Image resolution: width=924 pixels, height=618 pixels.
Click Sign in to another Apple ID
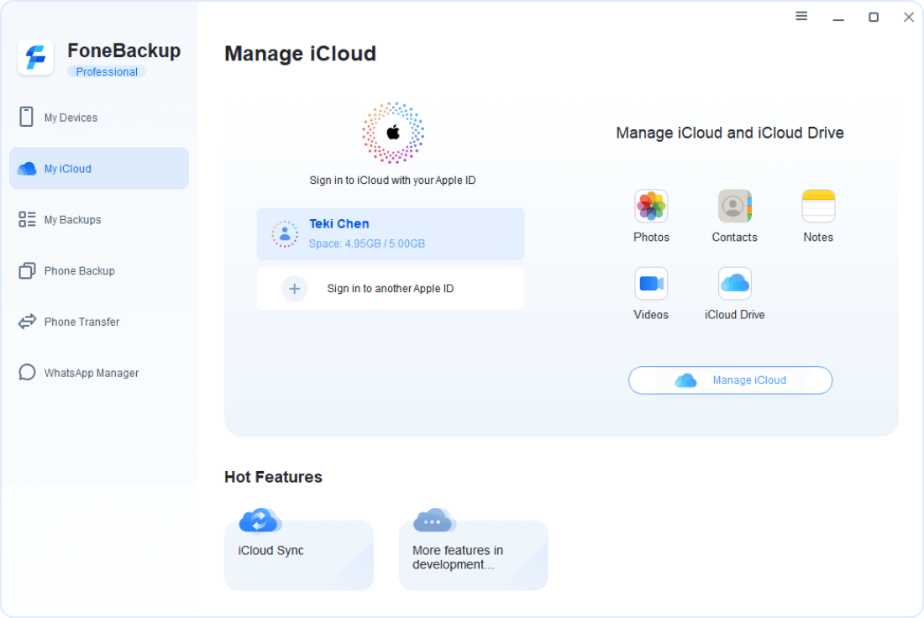pos(390,289)
